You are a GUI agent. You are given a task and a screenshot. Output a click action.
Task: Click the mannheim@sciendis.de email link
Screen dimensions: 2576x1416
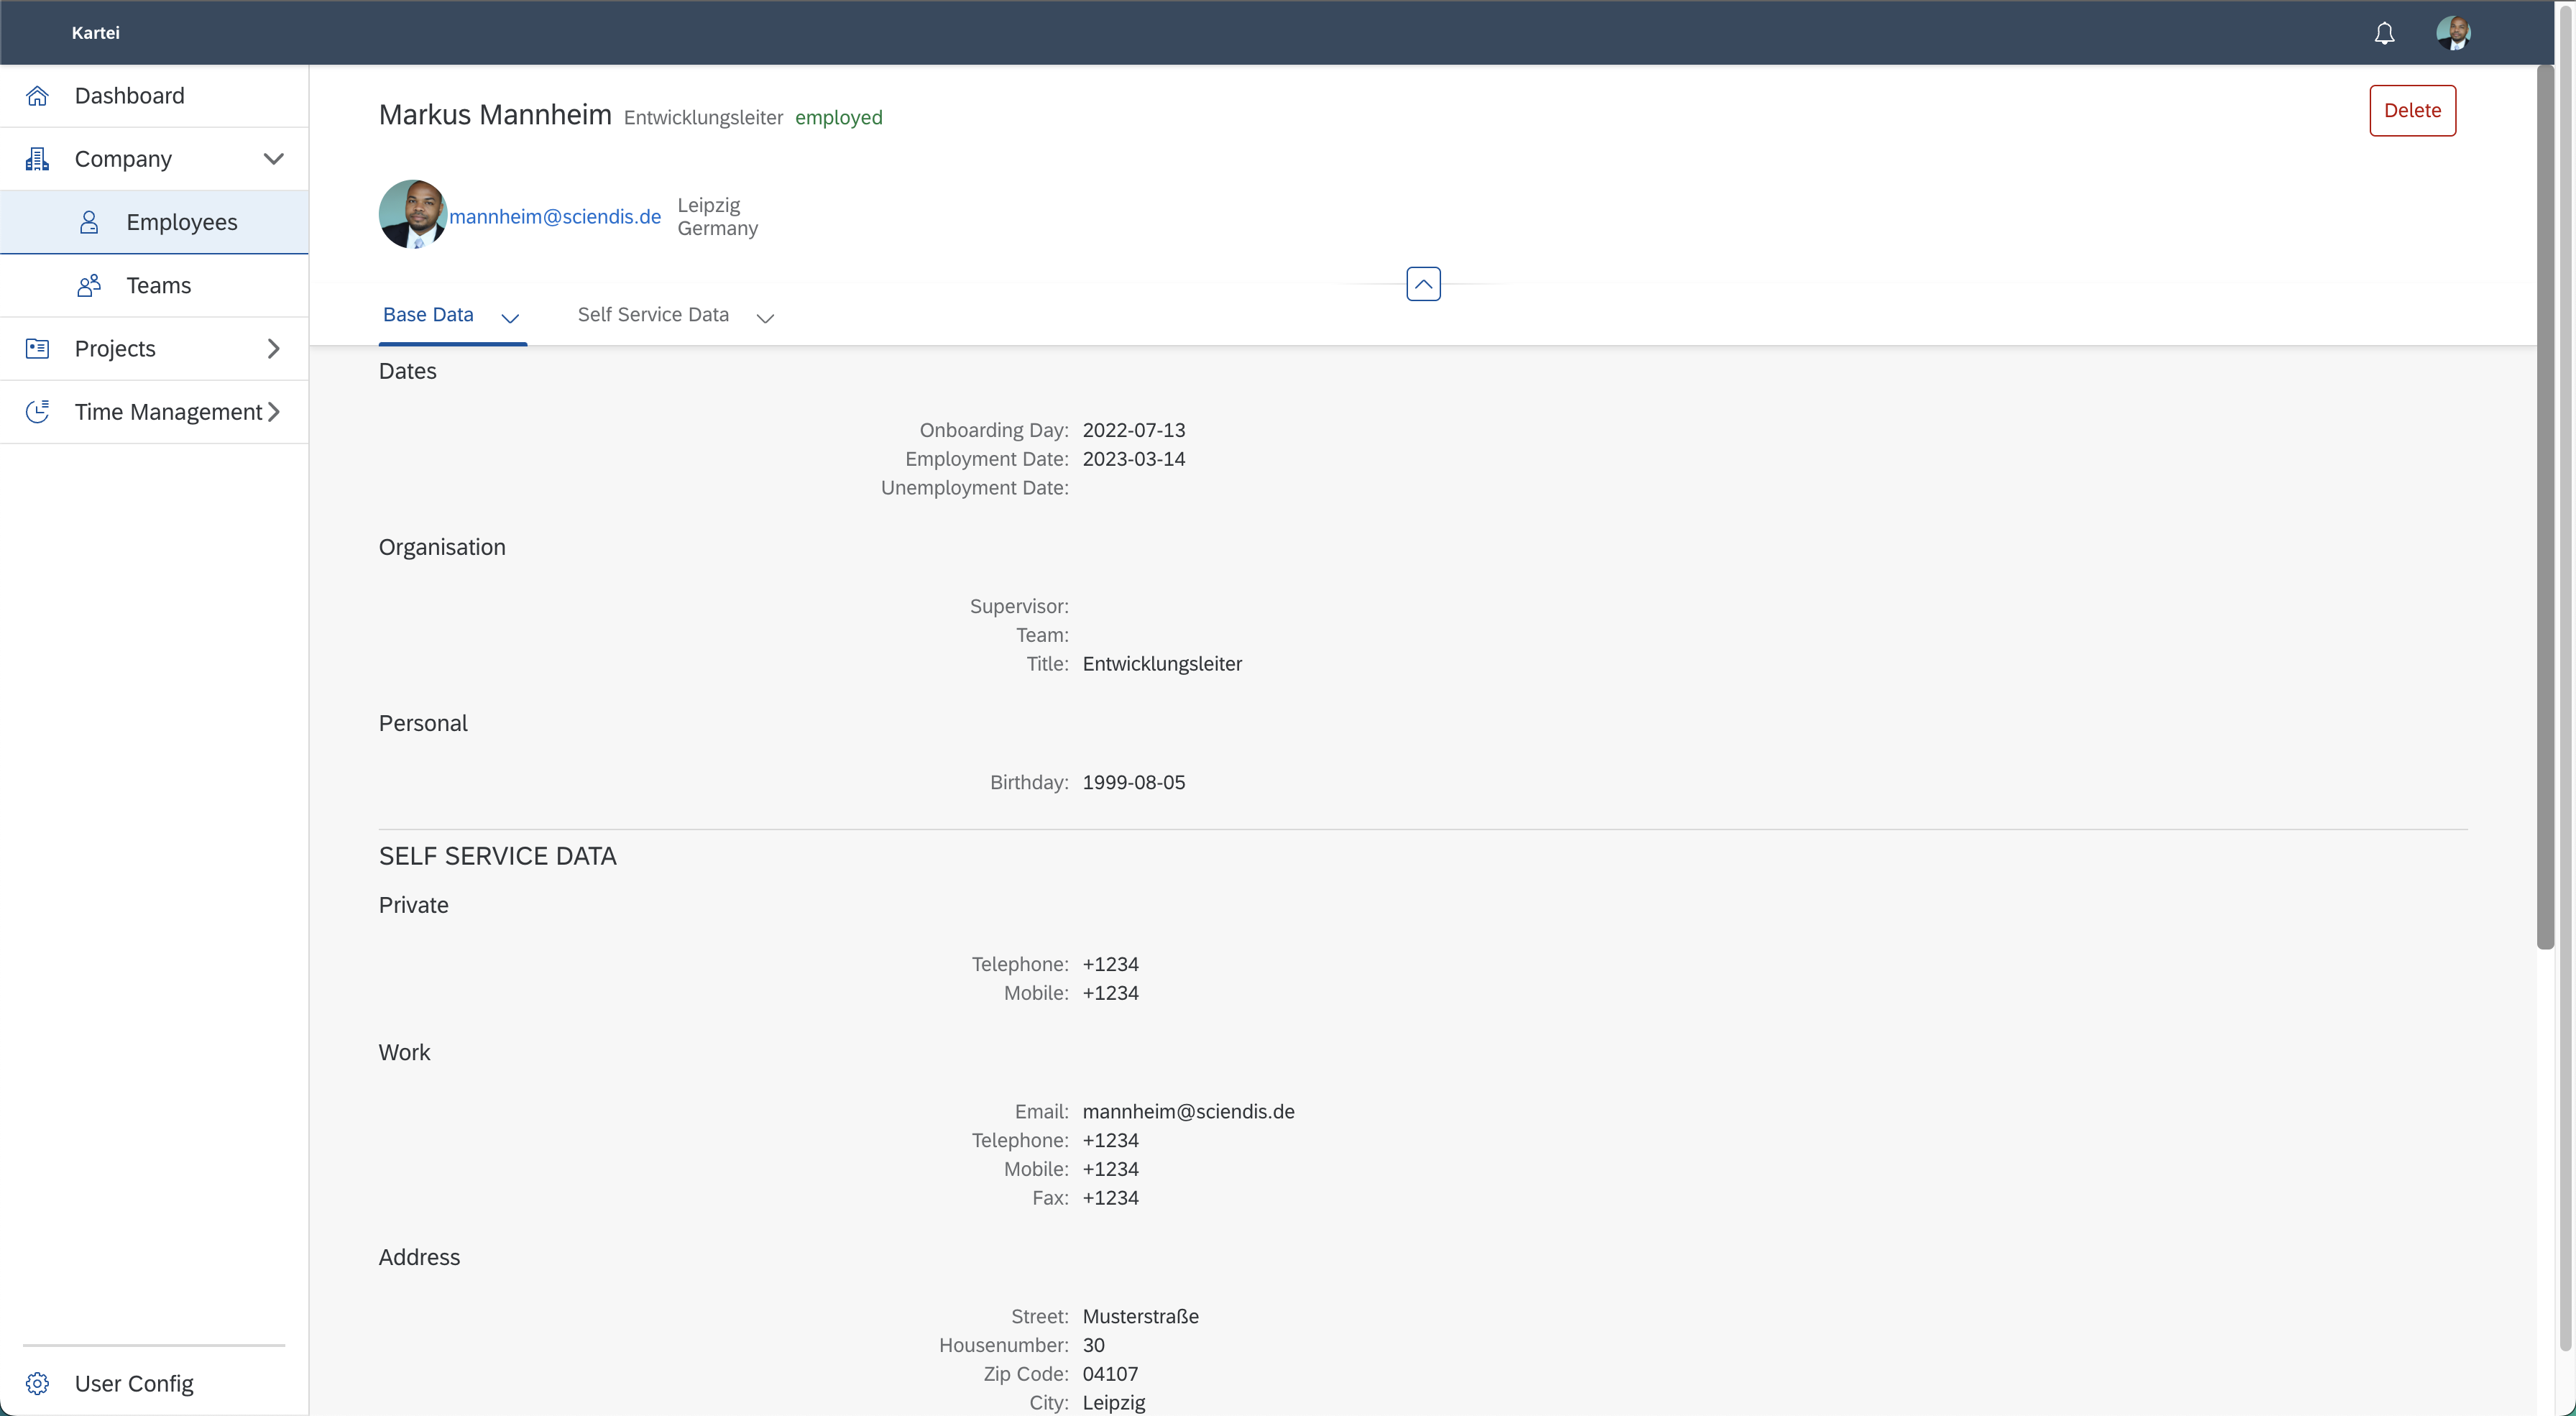tap(555, 217)
